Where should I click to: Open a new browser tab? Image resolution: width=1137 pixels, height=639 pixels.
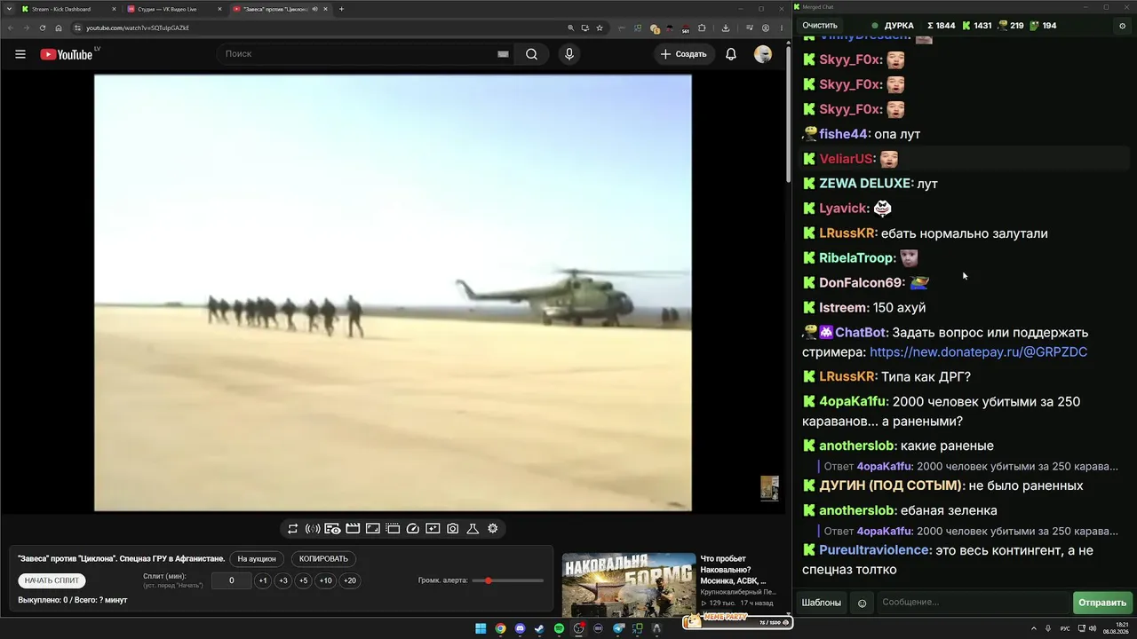coord(342,9)
